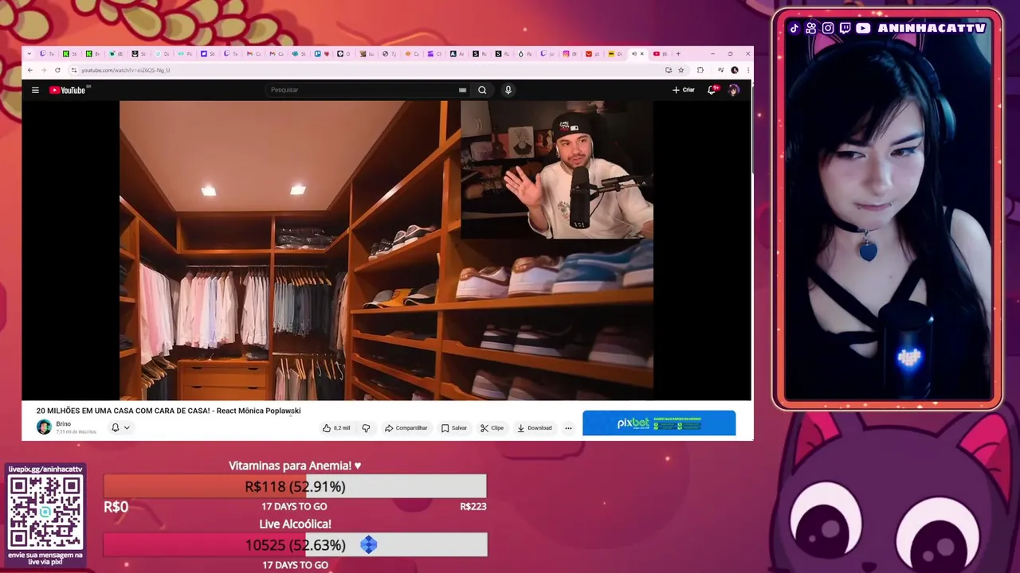Click the install/cast screen icon in address bar
This screenshot has width=1020, height=573.
pyautogui.click(x=669, y=70)
